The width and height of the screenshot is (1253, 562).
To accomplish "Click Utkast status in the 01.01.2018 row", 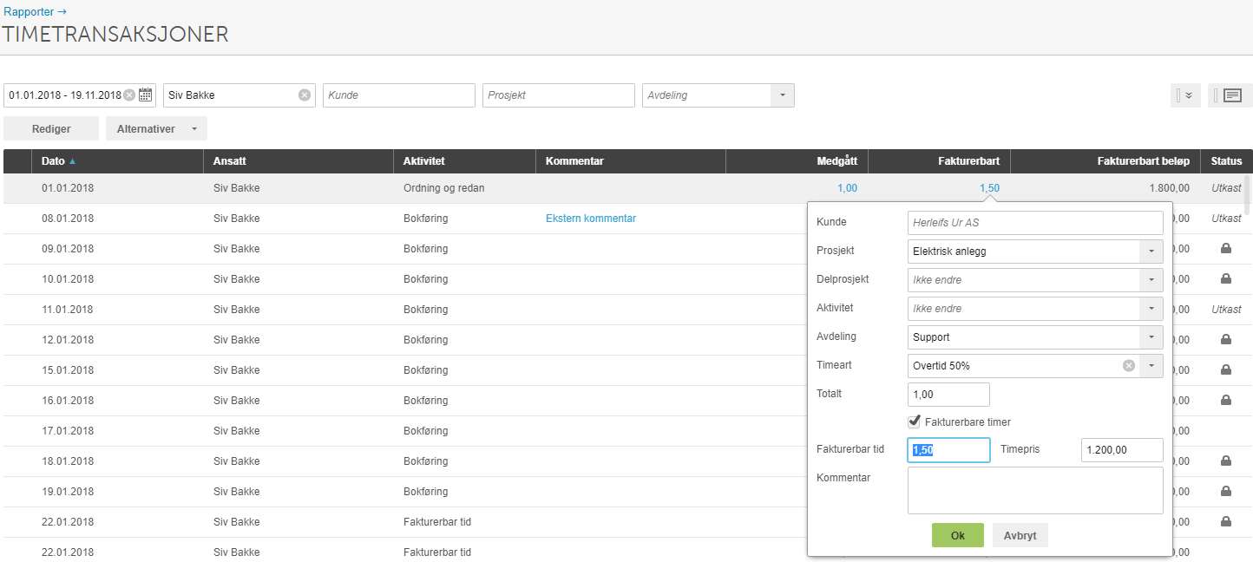I will click(1226, 188).
